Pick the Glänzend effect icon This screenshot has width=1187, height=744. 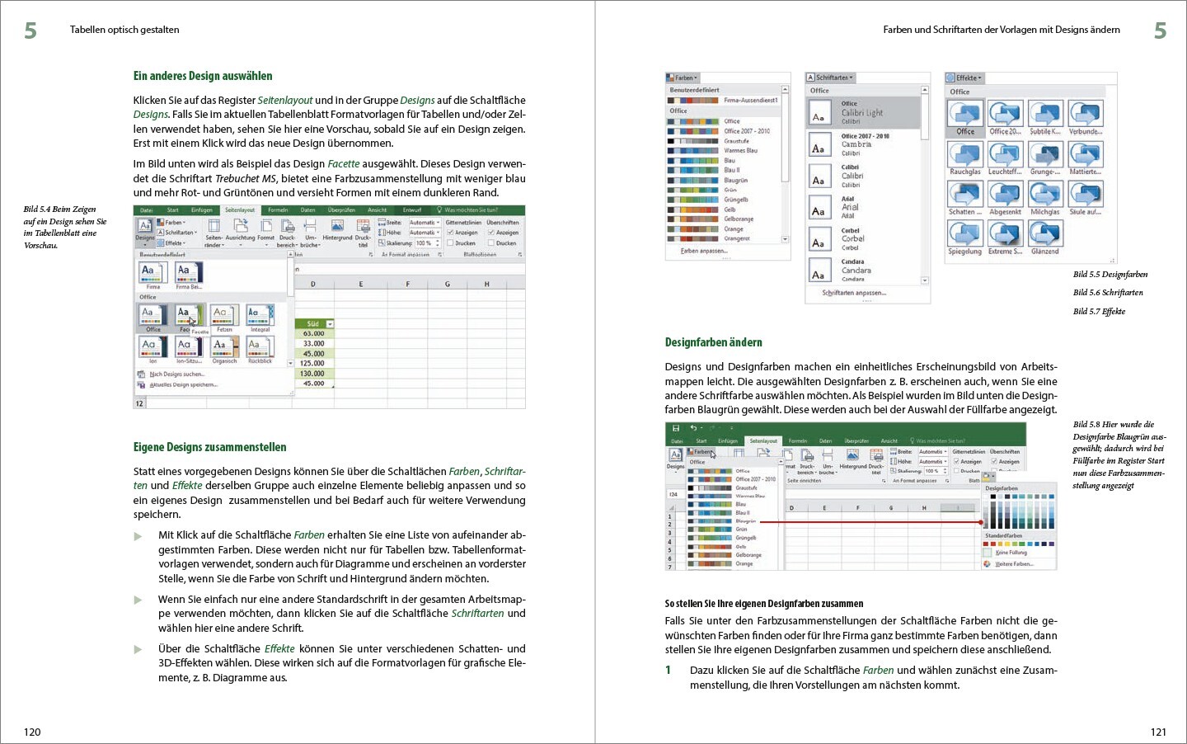(x=1044, y=234)
